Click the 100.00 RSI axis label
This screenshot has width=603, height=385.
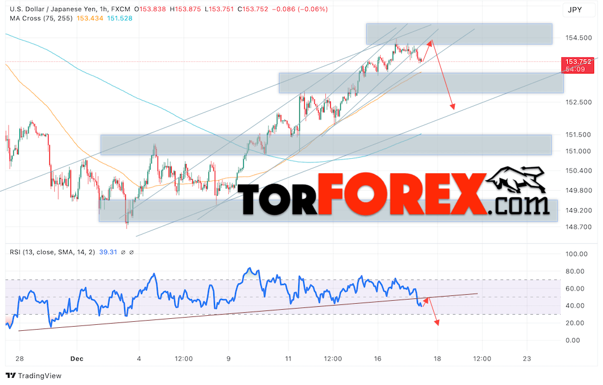tap(577, 254)
